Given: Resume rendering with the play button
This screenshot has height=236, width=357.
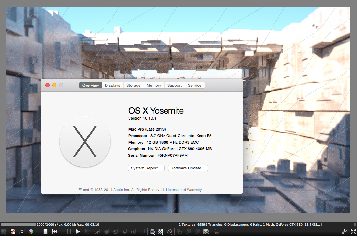Looking at the screenshot, I should (78, 232).
